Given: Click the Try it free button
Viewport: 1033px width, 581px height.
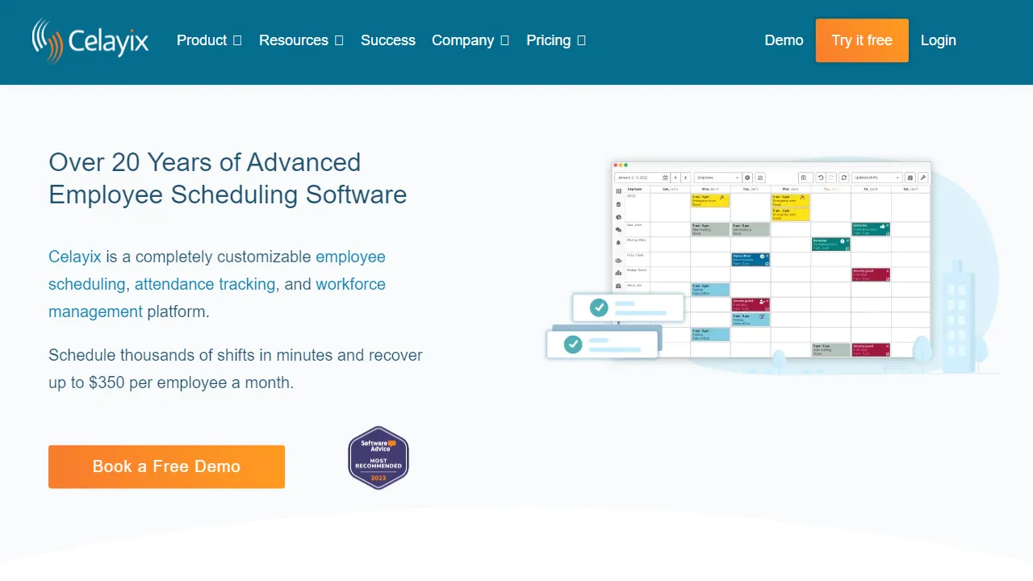Looking at the screenshot, I should pos(862,40).
